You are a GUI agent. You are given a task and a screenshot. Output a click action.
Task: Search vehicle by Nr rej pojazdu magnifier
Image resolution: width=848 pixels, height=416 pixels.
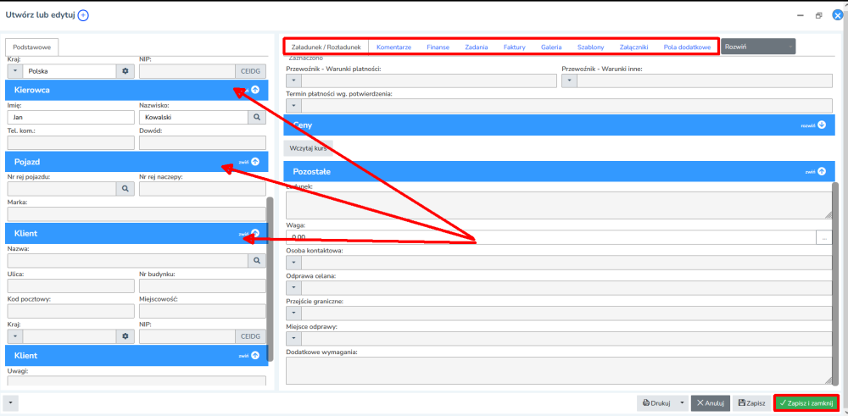pyautogui.click(x=126, y=189)
